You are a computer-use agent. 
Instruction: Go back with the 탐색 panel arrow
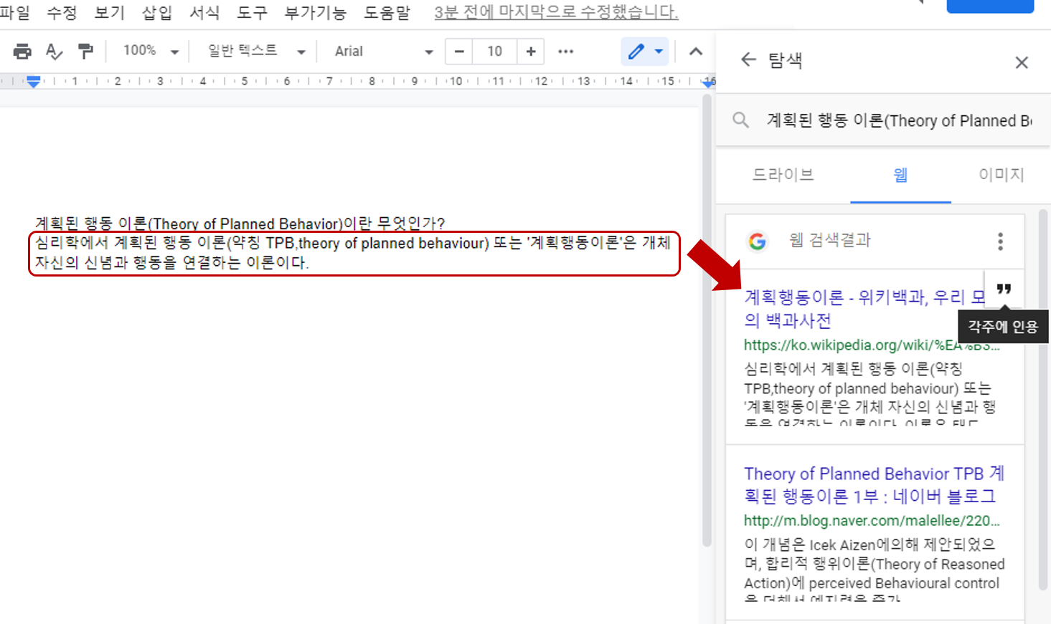point(748,59)
